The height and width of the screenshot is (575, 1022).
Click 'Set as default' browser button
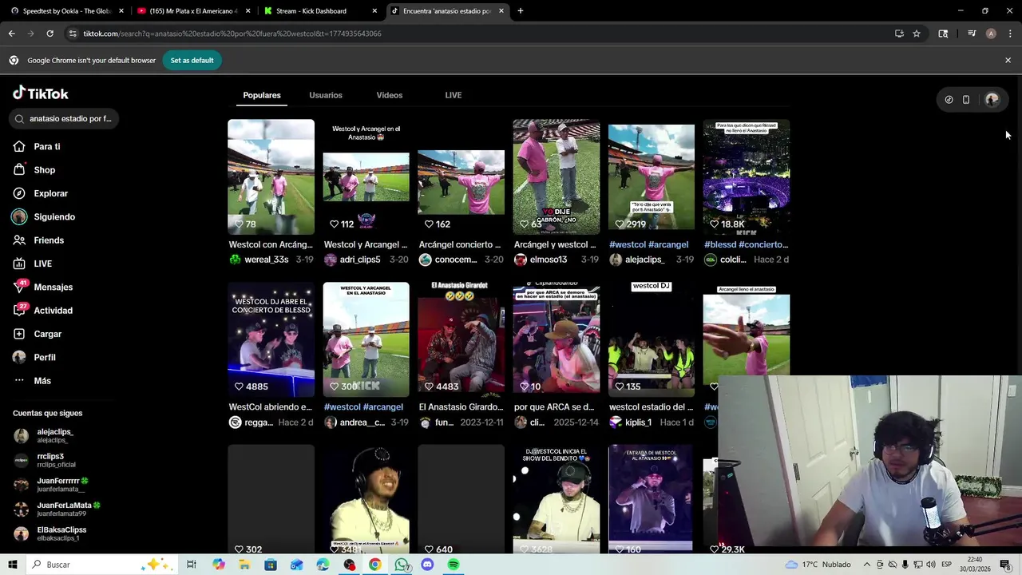click(x=192, y=60)
